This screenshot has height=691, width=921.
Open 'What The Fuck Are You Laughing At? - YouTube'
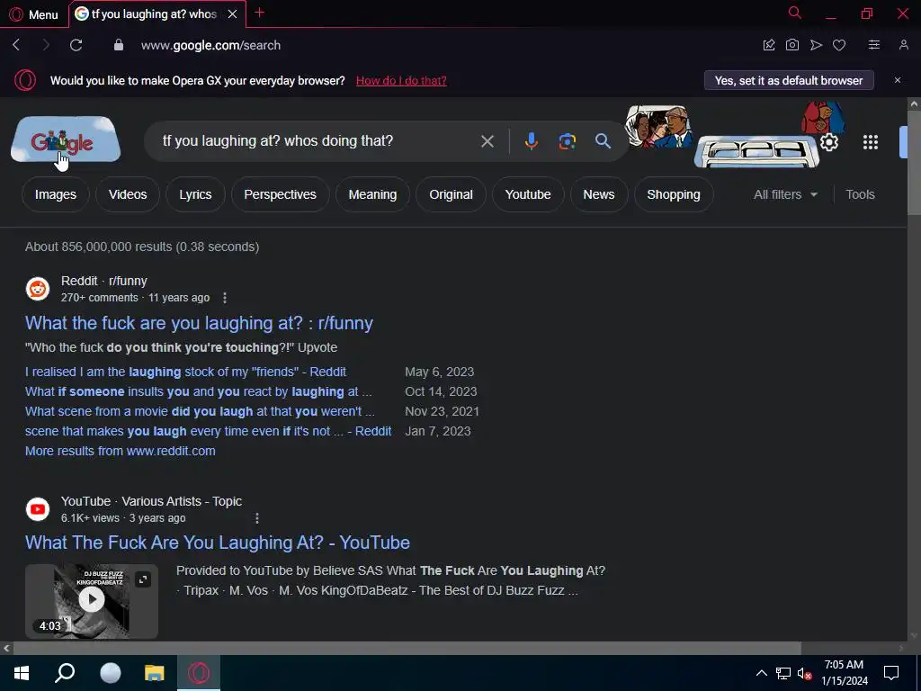(218, 543)
